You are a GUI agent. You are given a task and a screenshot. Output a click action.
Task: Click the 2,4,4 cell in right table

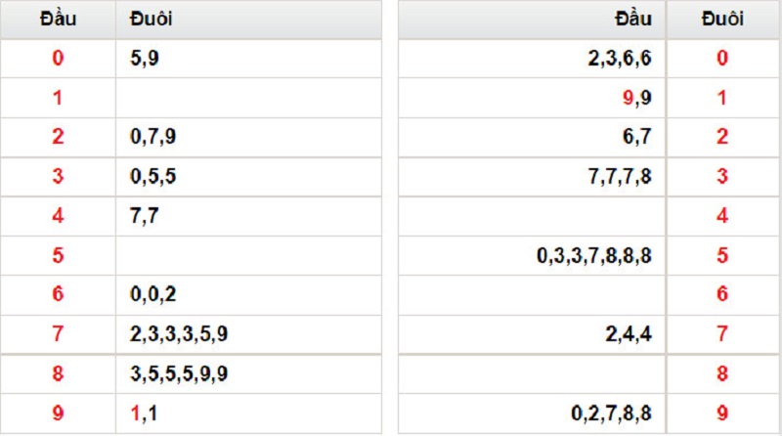(x=629, y=334)
